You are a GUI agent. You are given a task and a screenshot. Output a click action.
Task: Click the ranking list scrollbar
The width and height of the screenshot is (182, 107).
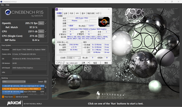(46, 89)
